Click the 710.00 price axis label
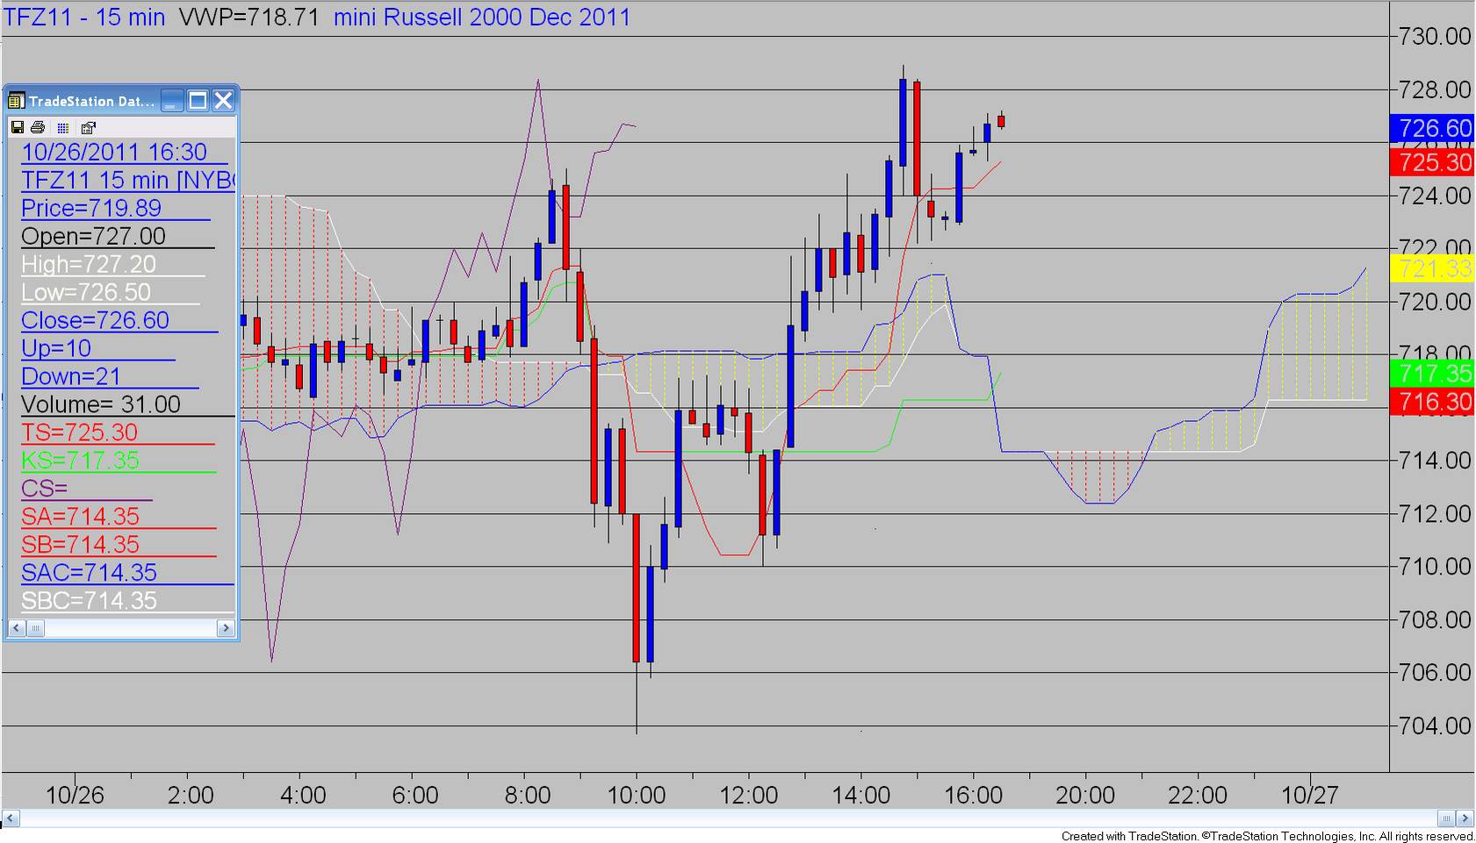The height and width of the screenshot is (843, 1476). click(1435, 567)
